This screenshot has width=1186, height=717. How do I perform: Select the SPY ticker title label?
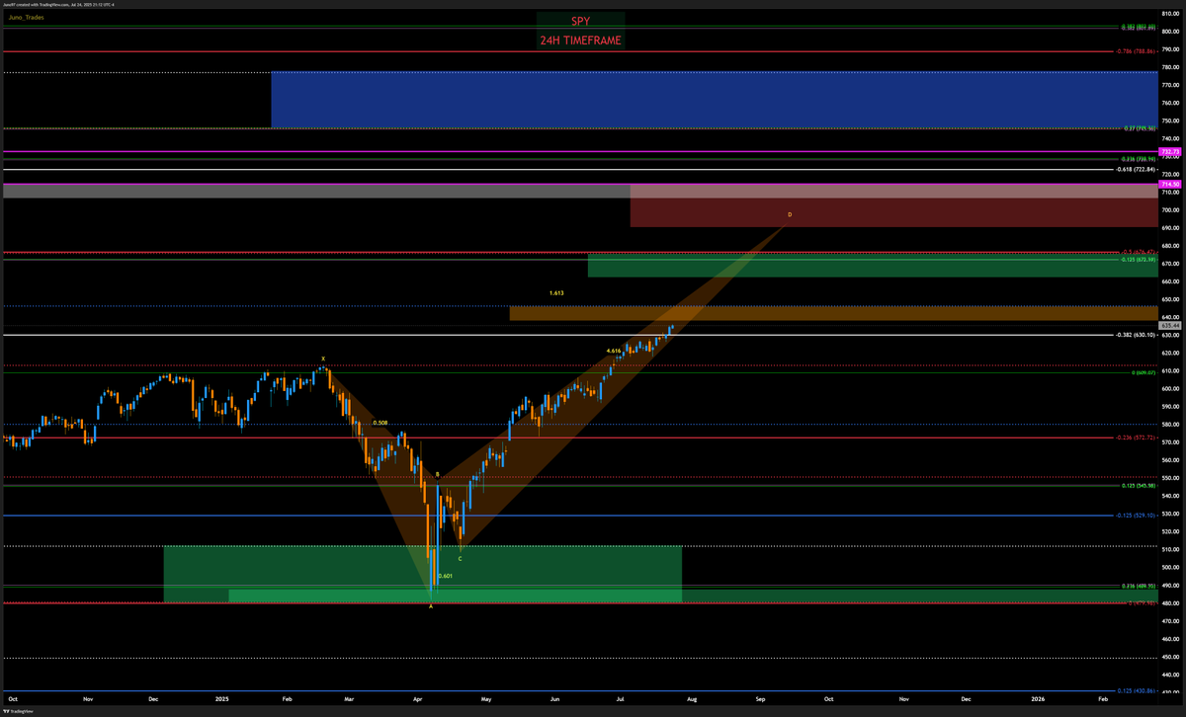coord(580,20)
